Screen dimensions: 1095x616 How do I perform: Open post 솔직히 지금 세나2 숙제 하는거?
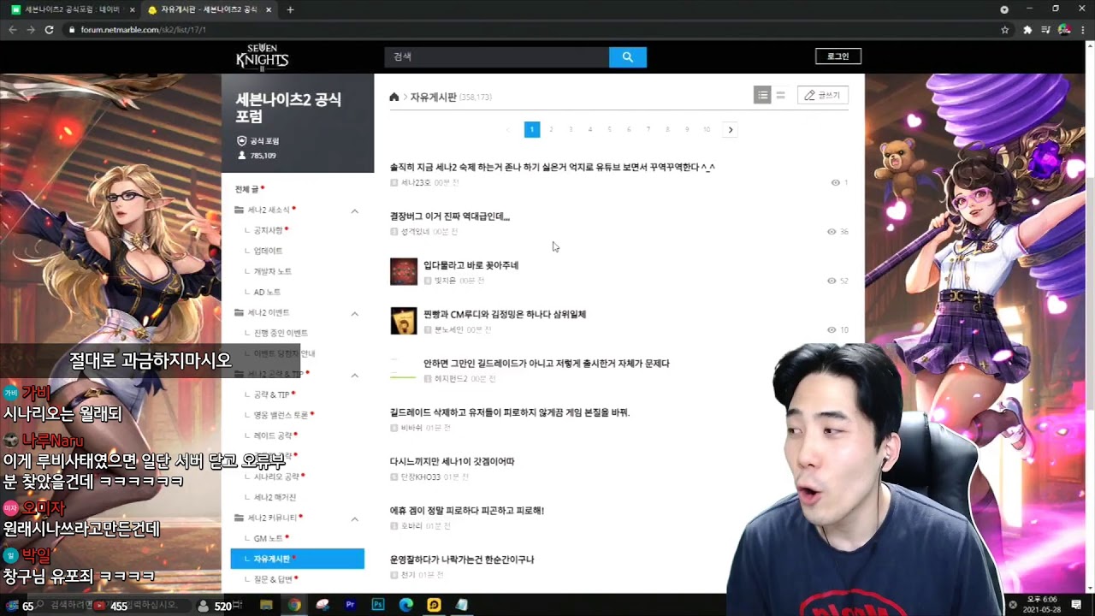[x=553, y=168]
